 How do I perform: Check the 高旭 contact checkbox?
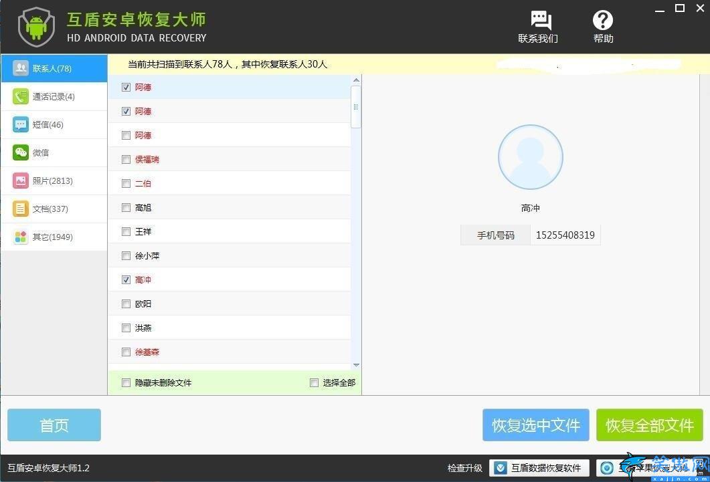(x=126, y=207)
